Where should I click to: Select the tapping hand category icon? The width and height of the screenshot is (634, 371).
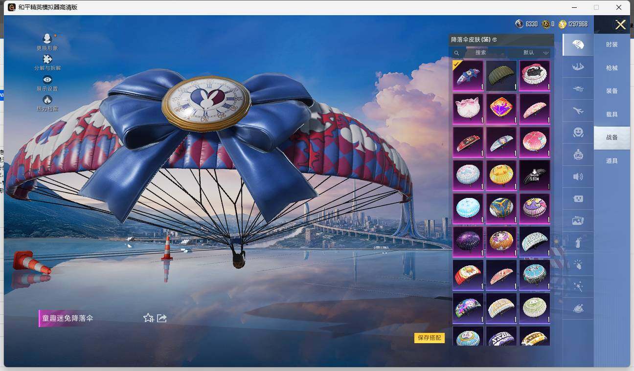578,265
